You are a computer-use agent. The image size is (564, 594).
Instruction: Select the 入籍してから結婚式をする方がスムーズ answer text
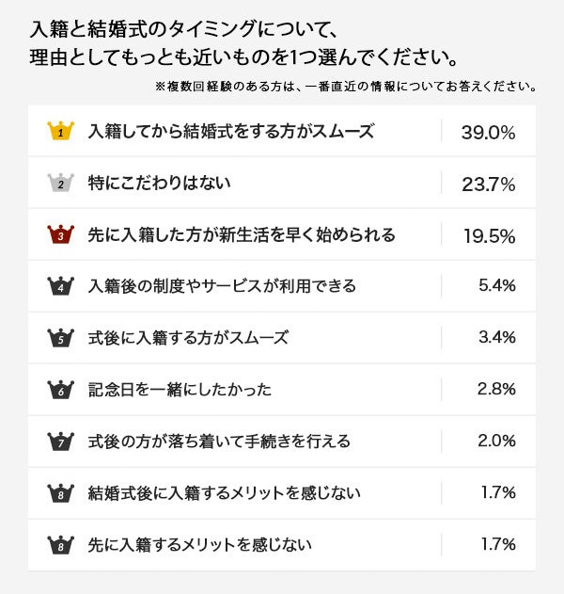pyautogui.click(x=230, y=132)
